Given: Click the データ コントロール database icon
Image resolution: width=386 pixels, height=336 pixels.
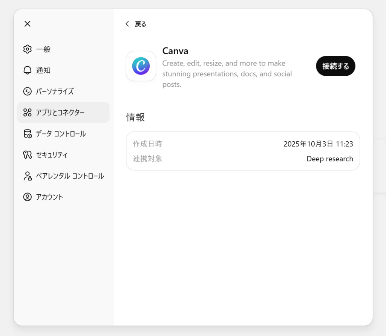Looking at the screenshot, I should (x=27, y=134).
